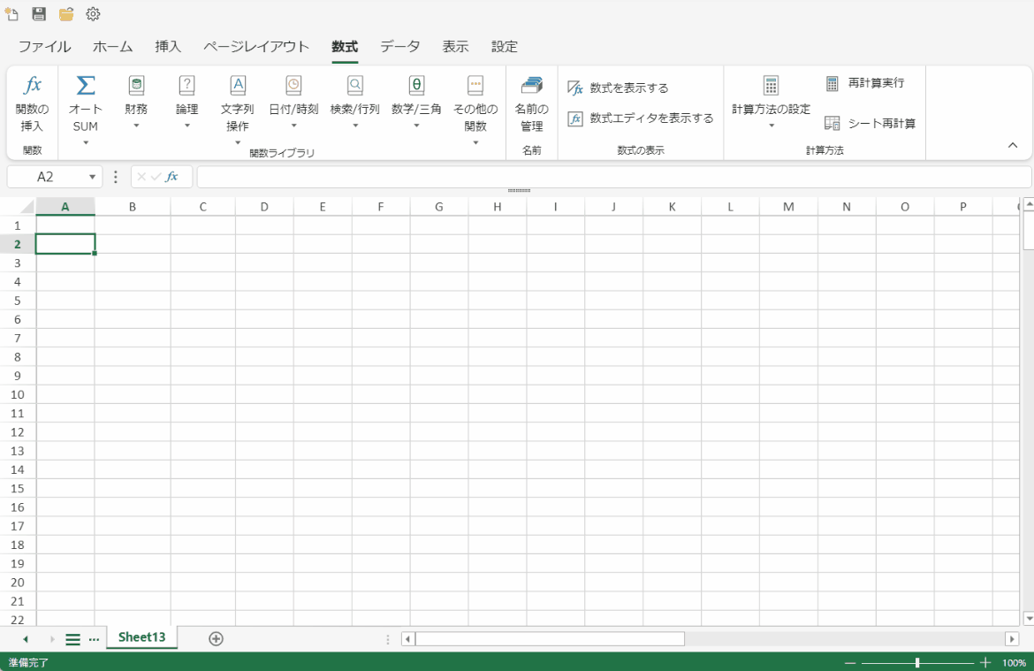Click the add new sheet plus icon
The width and height of the screenshot is (1034, 671).
click(216, 638)
